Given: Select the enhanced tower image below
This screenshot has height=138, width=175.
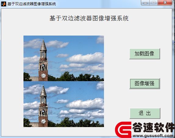Looking at the screenshot, I should (64, 104).
